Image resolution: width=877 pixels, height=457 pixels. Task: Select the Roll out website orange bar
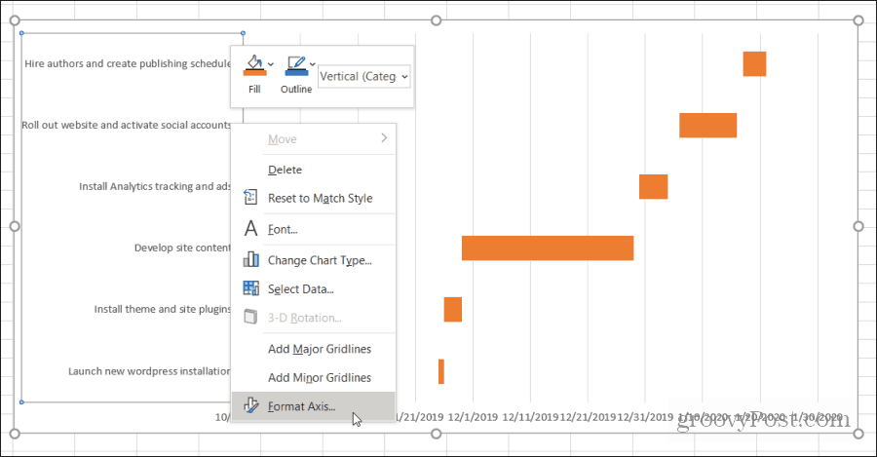tap(708, 126)
